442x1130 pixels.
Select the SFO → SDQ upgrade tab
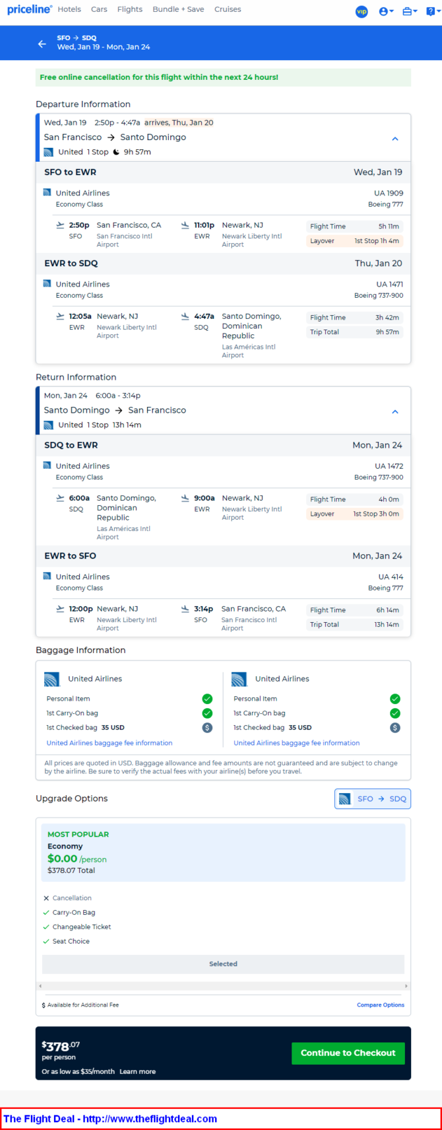[x=373, y=798]
